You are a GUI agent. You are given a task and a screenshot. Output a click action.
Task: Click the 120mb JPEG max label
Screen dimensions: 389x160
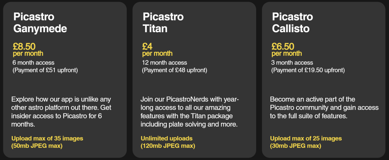click(x=168, y=146)
